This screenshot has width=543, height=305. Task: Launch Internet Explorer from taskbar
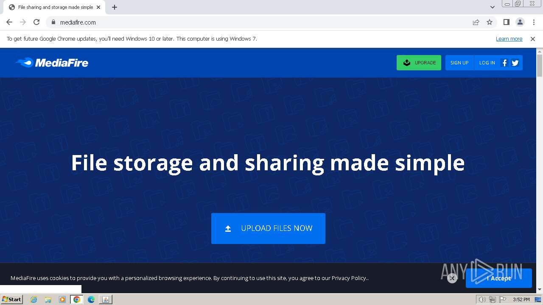pos(34,299)
